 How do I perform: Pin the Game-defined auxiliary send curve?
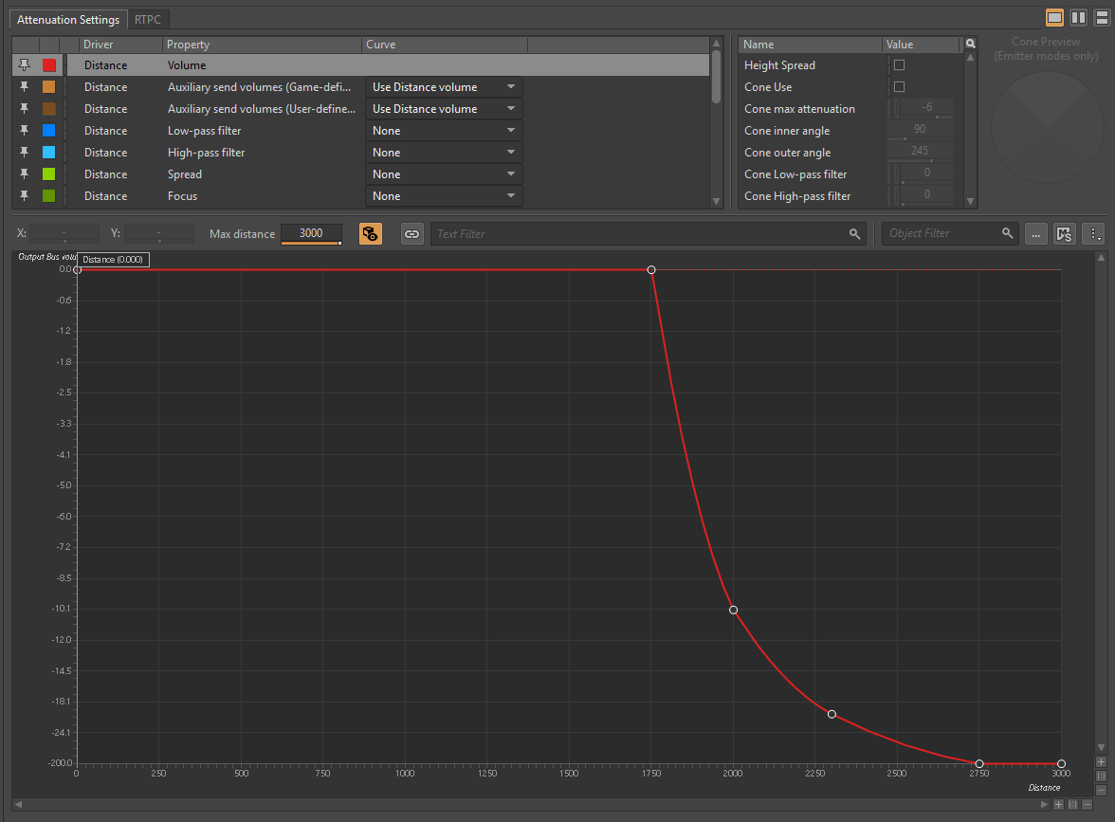pos(25,87)
